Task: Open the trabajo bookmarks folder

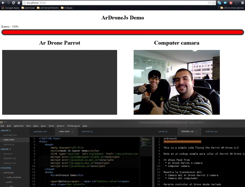Action: pos(67,8)
